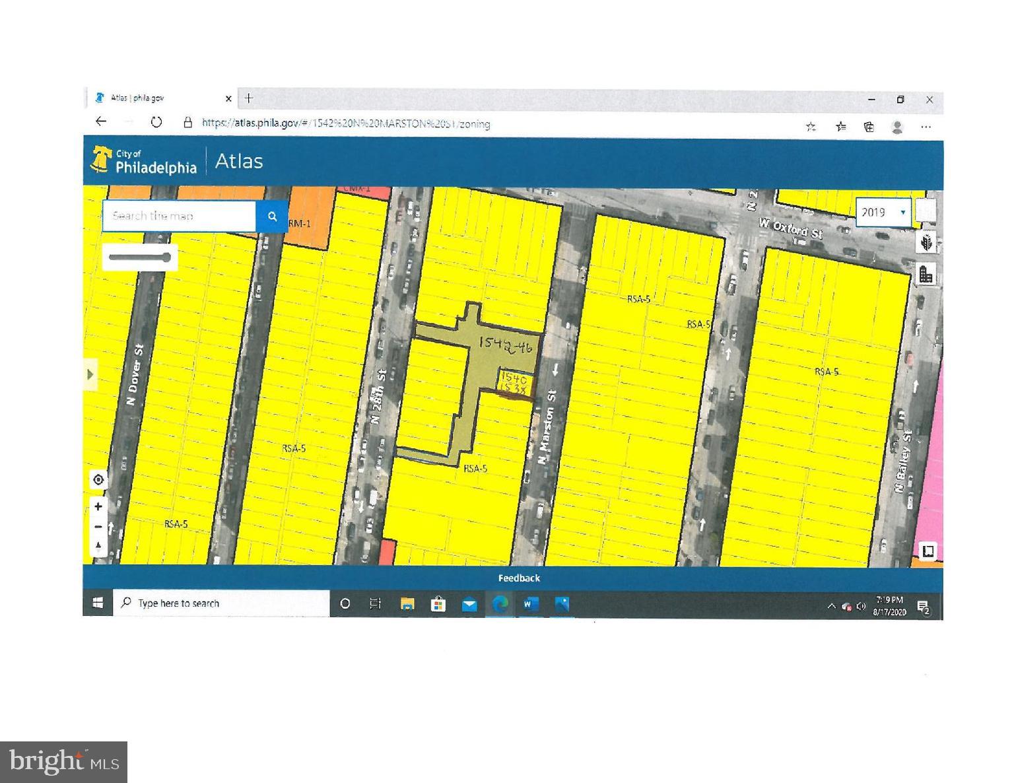Open the measure tool at bottom-right of map
This screenshot has width=1014, height=783.
pos(928,551)
